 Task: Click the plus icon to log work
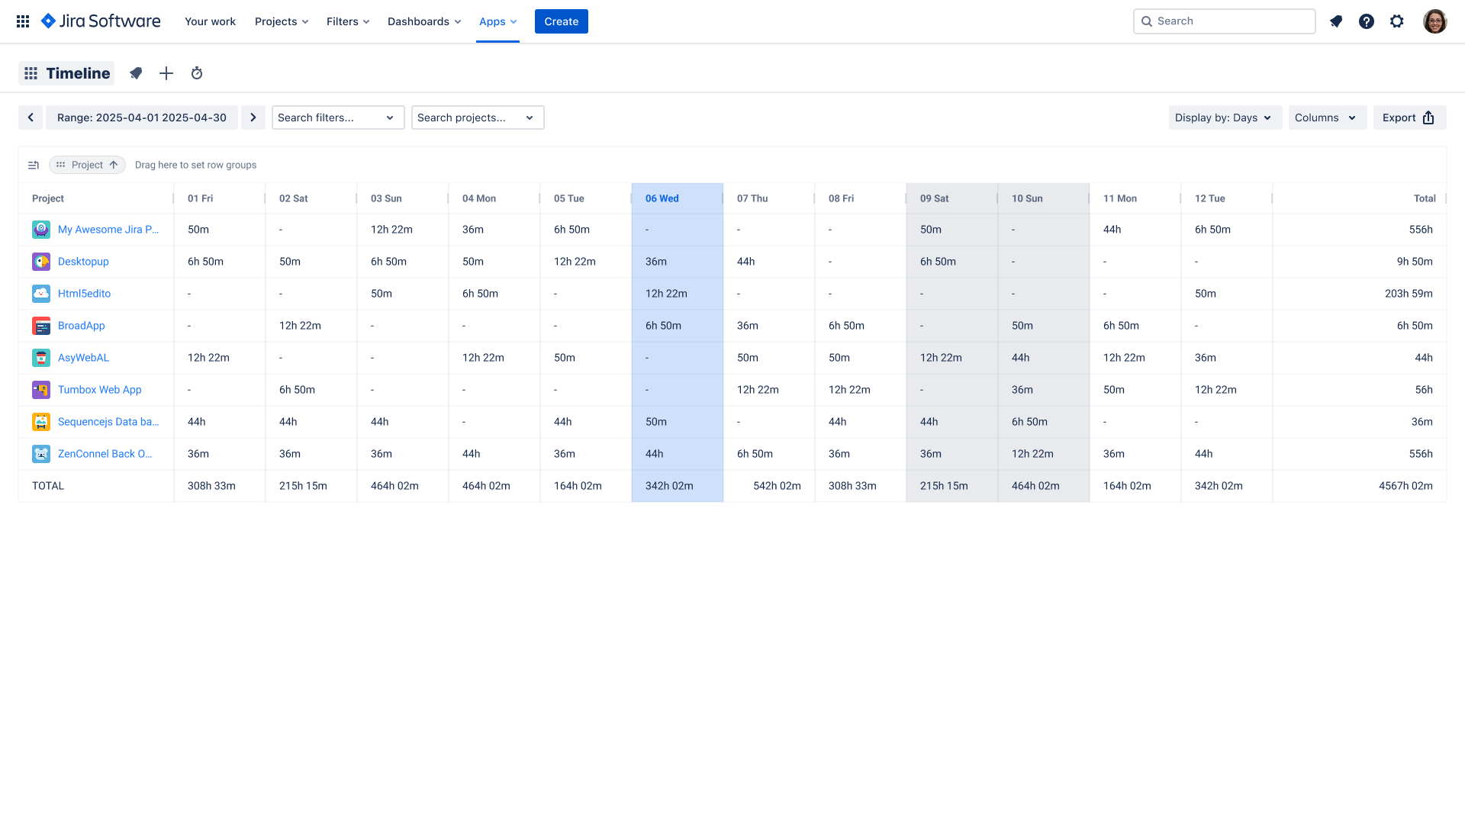pos(166,73)
